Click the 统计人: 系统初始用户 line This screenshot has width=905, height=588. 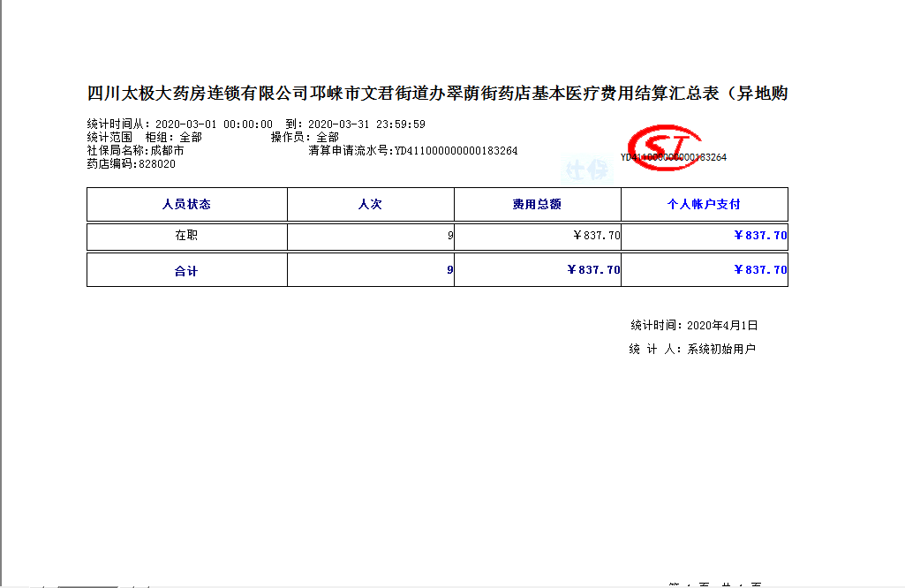coord(692,349)
